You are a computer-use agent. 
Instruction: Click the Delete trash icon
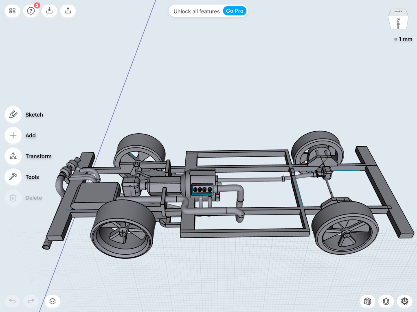[13, 198]
